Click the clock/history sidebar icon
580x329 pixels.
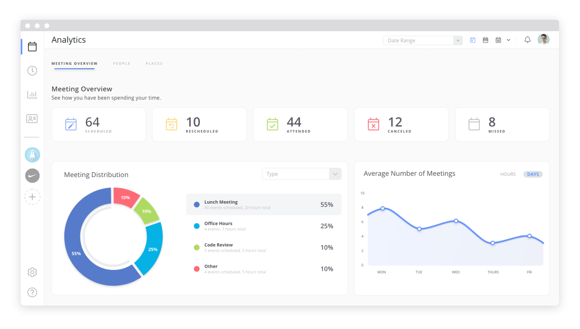point(32,70)
